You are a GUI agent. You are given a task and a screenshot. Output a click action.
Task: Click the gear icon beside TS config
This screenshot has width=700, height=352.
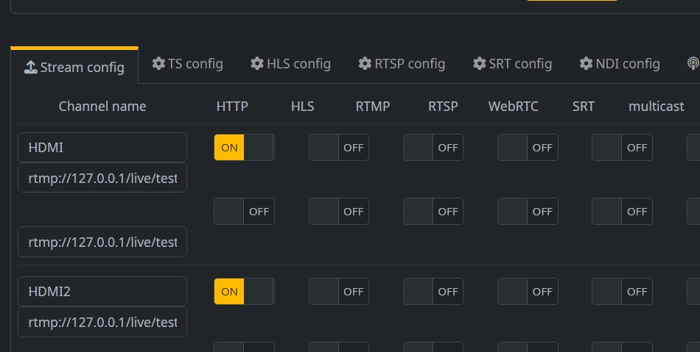coord(158,64)
